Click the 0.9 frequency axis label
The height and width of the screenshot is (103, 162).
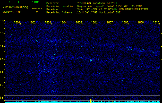tap(2, 59)
